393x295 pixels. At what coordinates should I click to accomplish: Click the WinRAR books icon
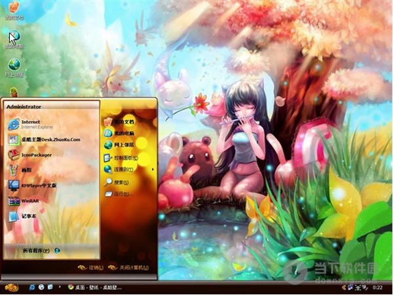tap(14, 201)
